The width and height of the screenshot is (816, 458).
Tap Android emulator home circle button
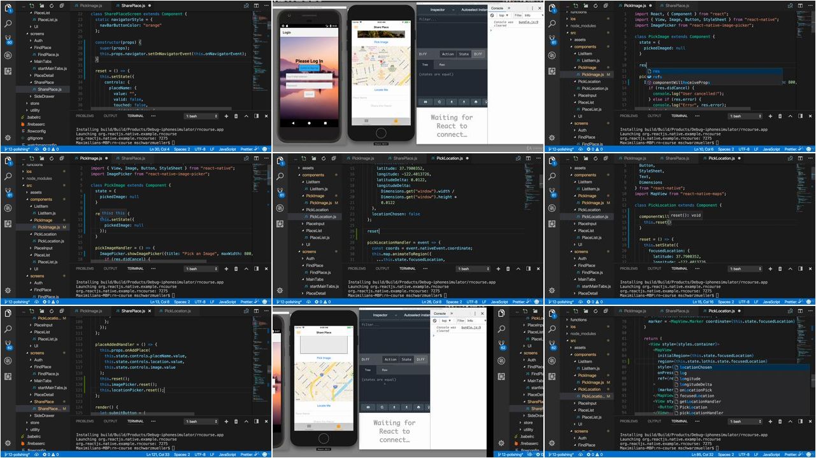click(310, 122)
